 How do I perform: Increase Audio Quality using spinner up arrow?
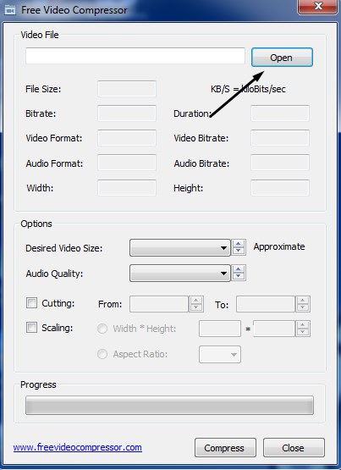(x=239, y=269)
